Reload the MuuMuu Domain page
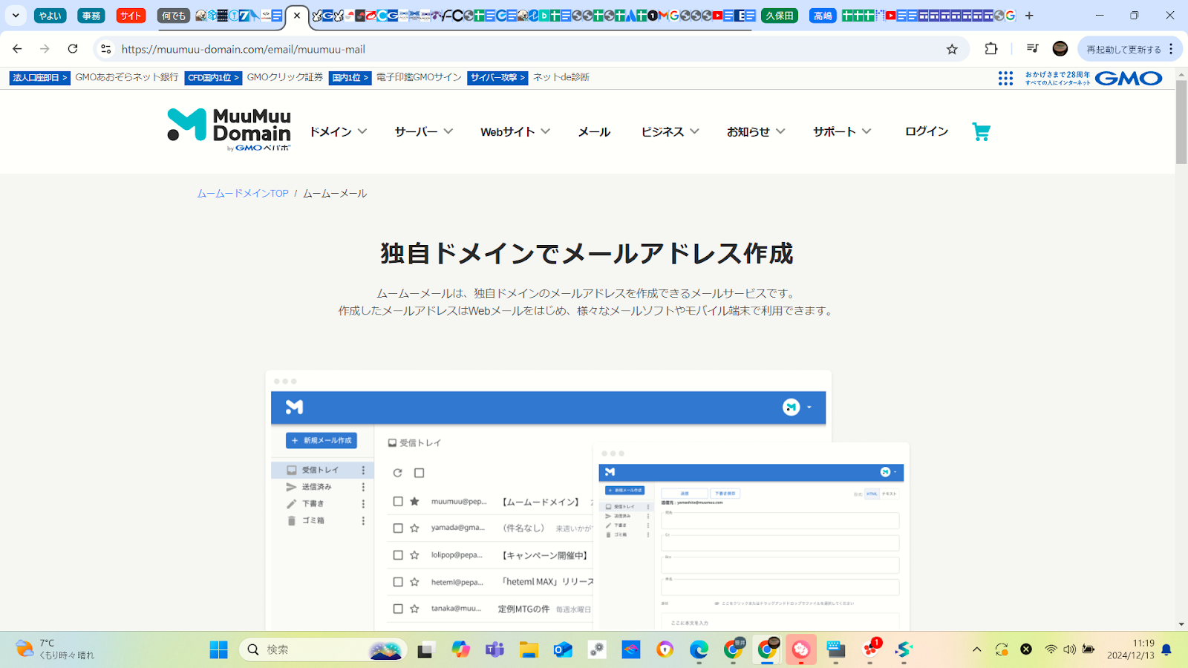The image size is (1188, 668). 73,49
